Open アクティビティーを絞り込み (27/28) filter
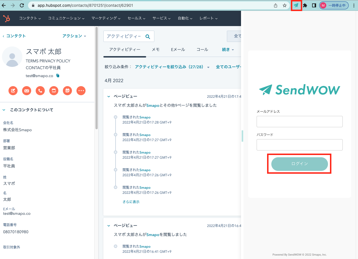This screenshot has height=259, width=358. [x=172, y=67]
